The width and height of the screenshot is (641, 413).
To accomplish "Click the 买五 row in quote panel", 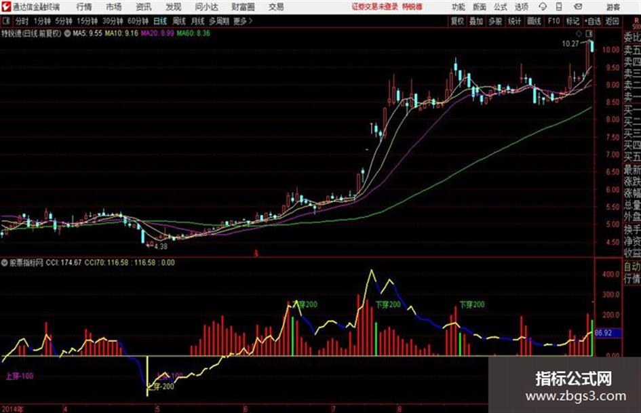I will 632,157.
